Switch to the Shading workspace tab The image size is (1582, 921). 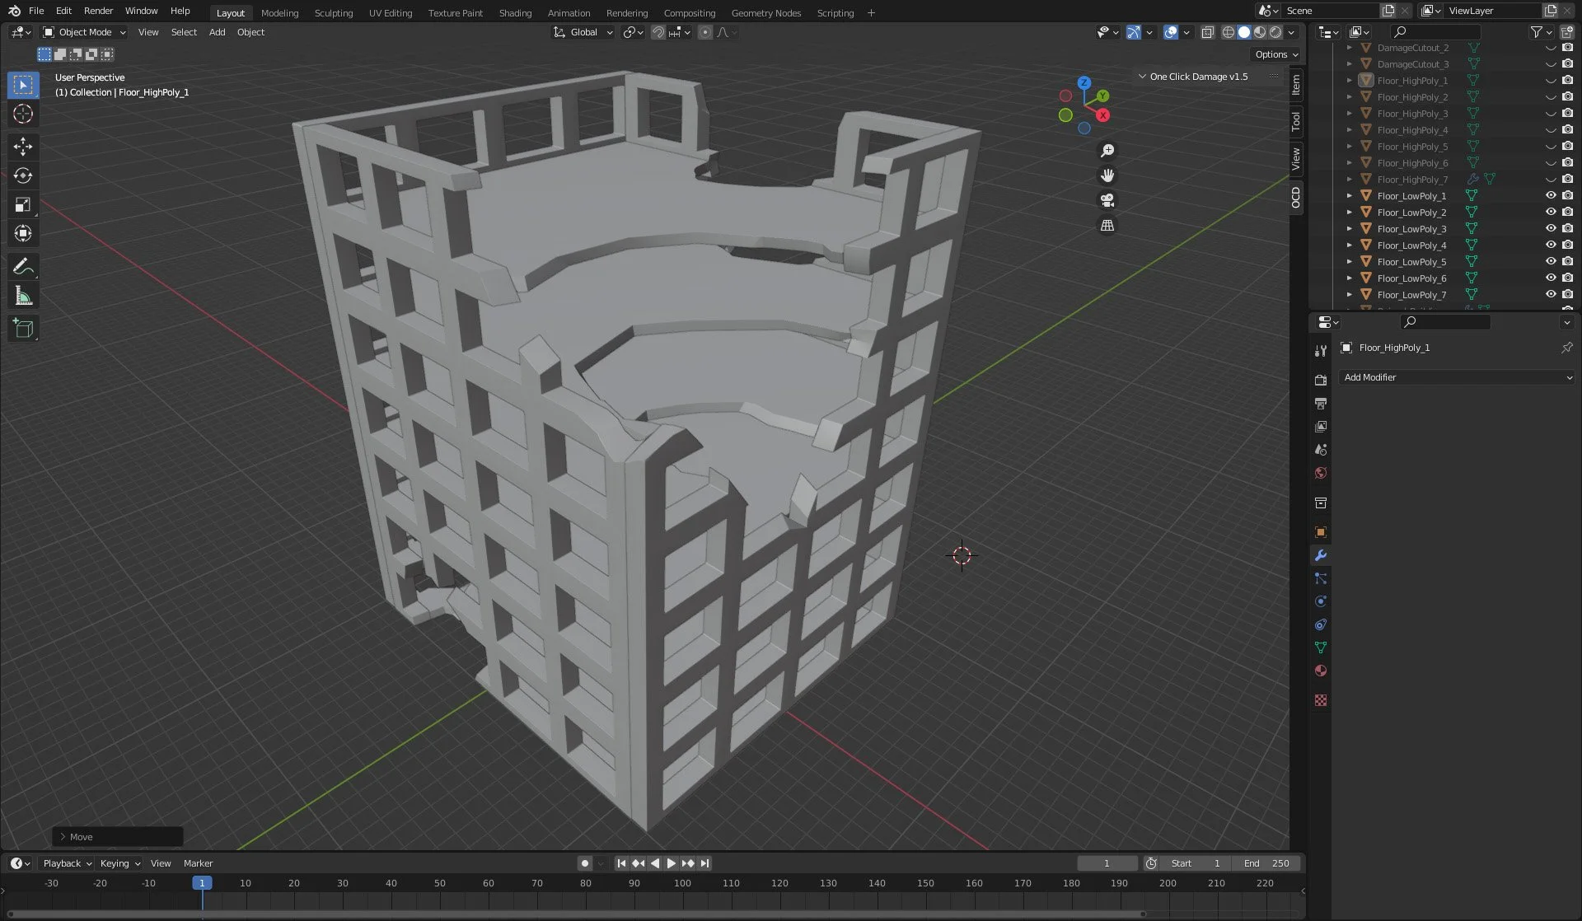(515, 13)
